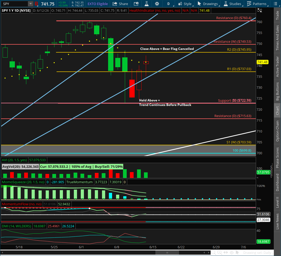281x256 pixels.
Task: Switch to the Trade side tab
Action: (x=278, y=15)
